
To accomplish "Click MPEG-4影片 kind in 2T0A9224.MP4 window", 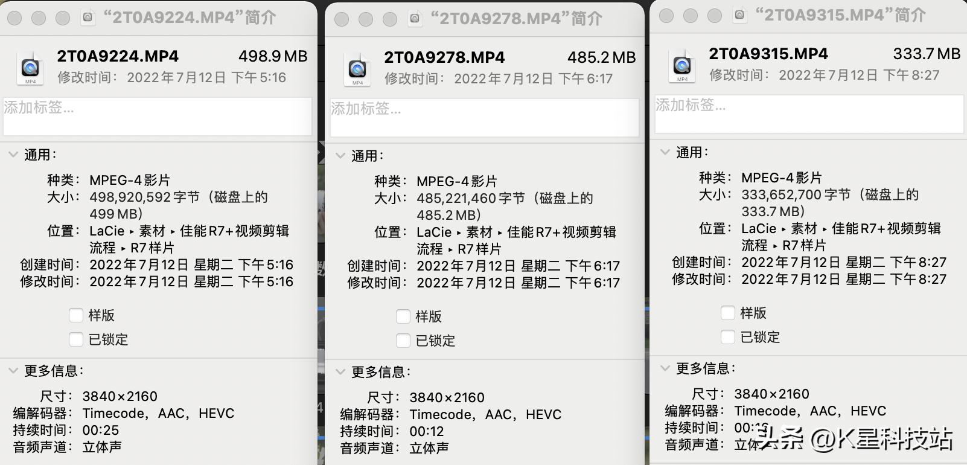I will (x=130, y=181).
